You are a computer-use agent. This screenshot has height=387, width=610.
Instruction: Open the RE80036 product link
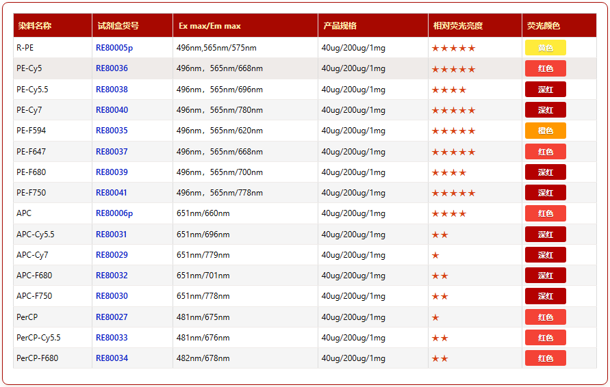click(112, 68)
